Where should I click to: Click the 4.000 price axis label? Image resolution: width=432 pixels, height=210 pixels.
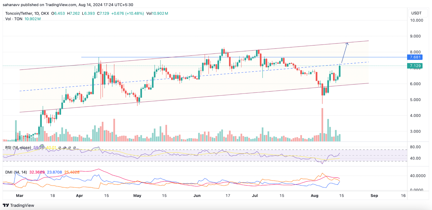click(415, 115)
